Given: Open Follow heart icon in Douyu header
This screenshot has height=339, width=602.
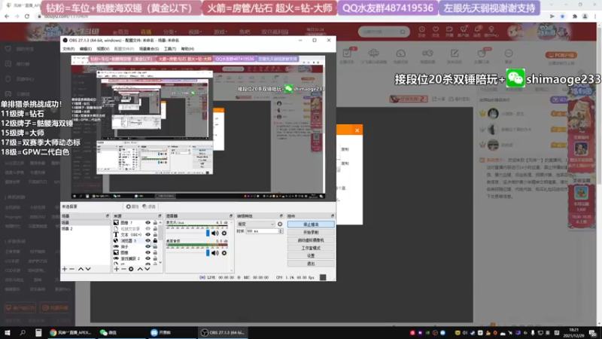Looking at the screenshot, I should (436, 31).
